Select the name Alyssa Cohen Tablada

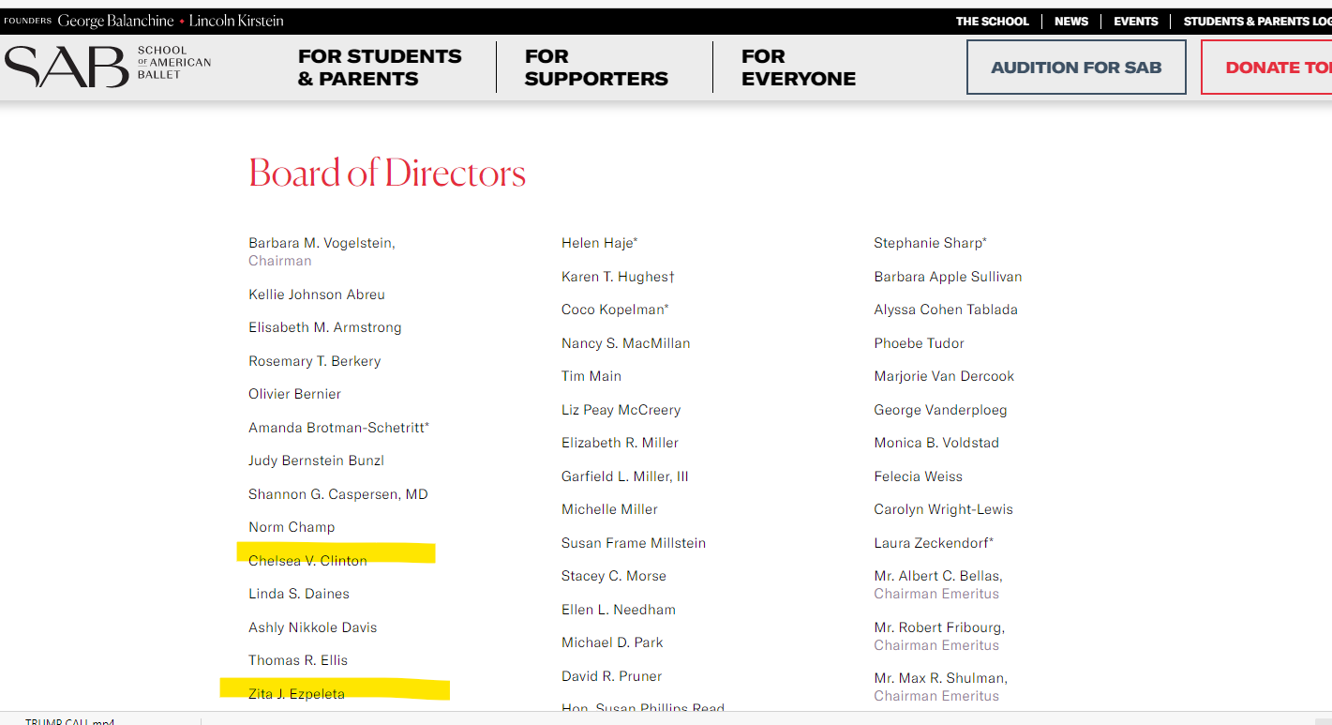(946, 310)
